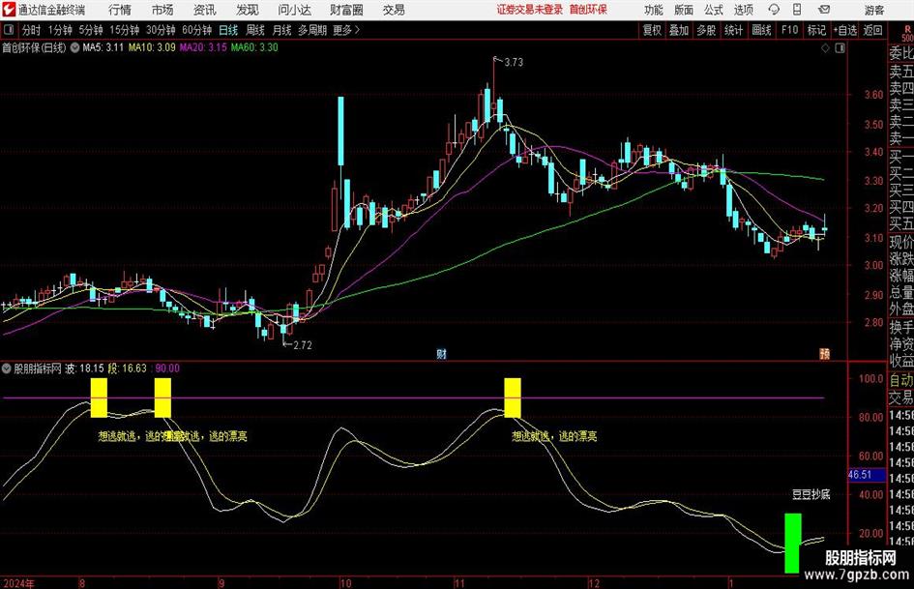This screenshot has width=914, height=589.
Task: Click the mobile phone icon
Action: click(x=797, y=10)
